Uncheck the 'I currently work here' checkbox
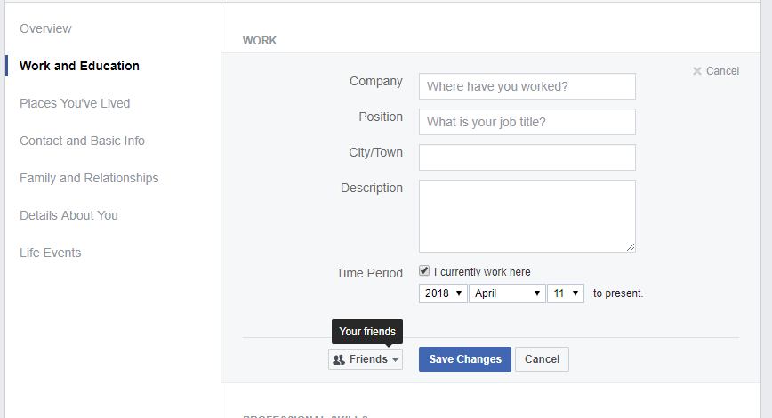 pos(424,271)
